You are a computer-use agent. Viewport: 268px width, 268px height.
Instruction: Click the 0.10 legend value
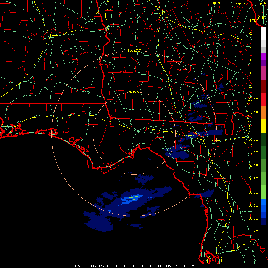[x=253, y=205]
